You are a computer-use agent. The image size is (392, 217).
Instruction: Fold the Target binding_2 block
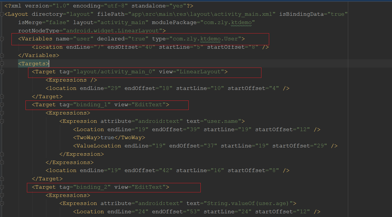click(x=2, y=187)
